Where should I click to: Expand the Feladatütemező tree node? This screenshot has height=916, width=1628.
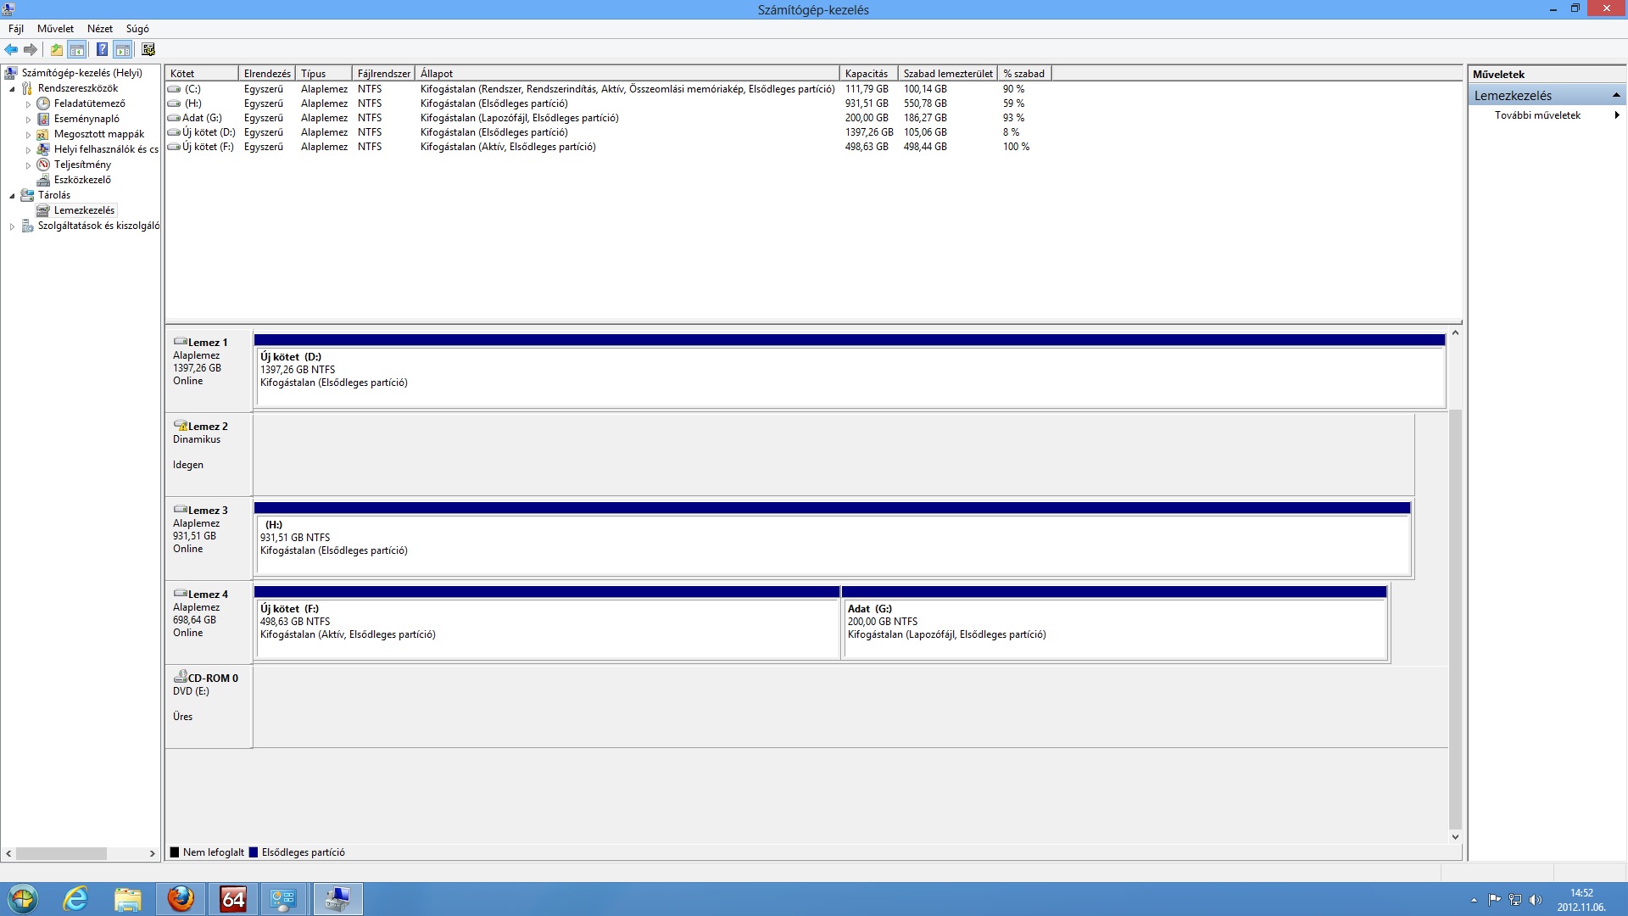(28, 104)
